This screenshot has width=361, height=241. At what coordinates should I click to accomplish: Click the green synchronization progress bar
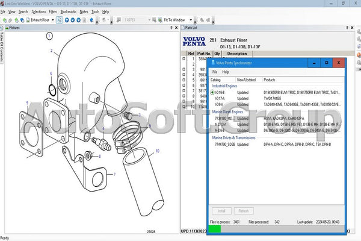215,229
